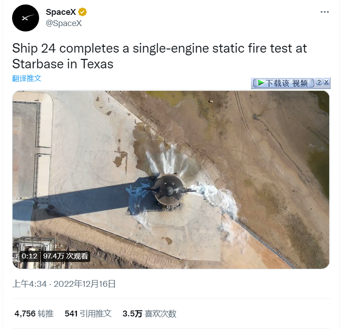View the 3.5万 喜欢次数 likes list
The image size is (340, 329).
click(x=150, y=314)
